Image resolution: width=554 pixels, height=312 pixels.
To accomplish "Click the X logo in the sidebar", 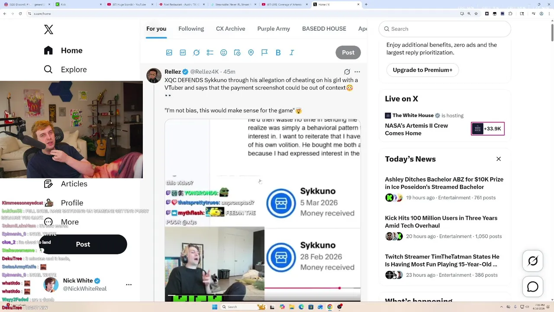I will (x=48, y=29).
